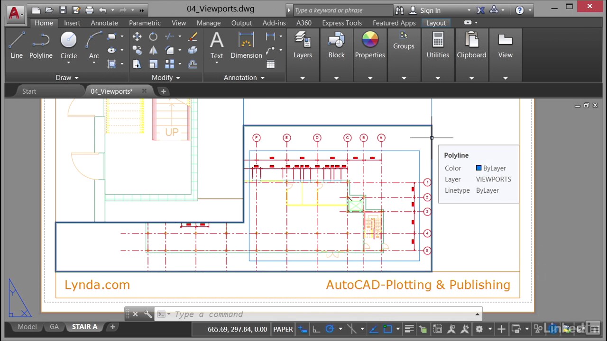The width and height of the screenshot is (607, 341).
Task: Click the Save icon in Quick Access toolbar
Action: (x=63, y=10)
